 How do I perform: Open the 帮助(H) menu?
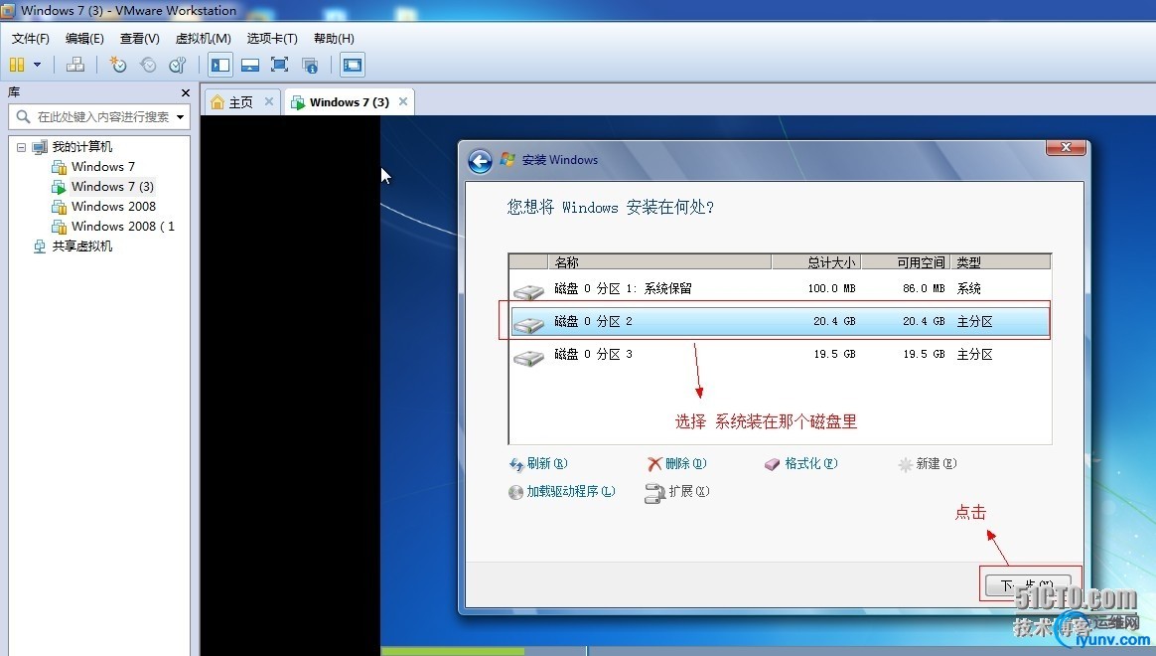pyautogui.click(x=334, y=39)
